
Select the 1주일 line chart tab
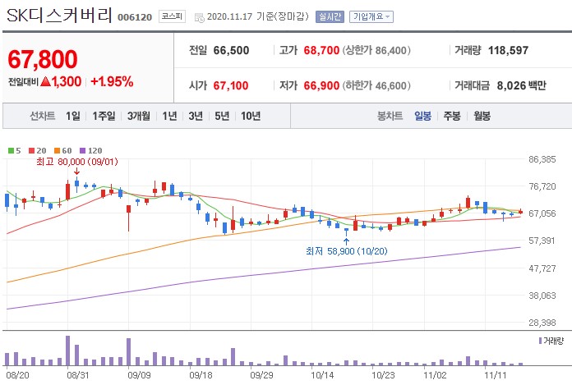click(x=104, y=117)
